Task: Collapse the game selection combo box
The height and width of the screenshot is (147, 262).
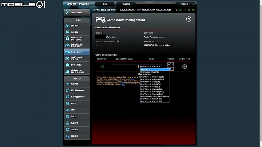Action: 151,66
